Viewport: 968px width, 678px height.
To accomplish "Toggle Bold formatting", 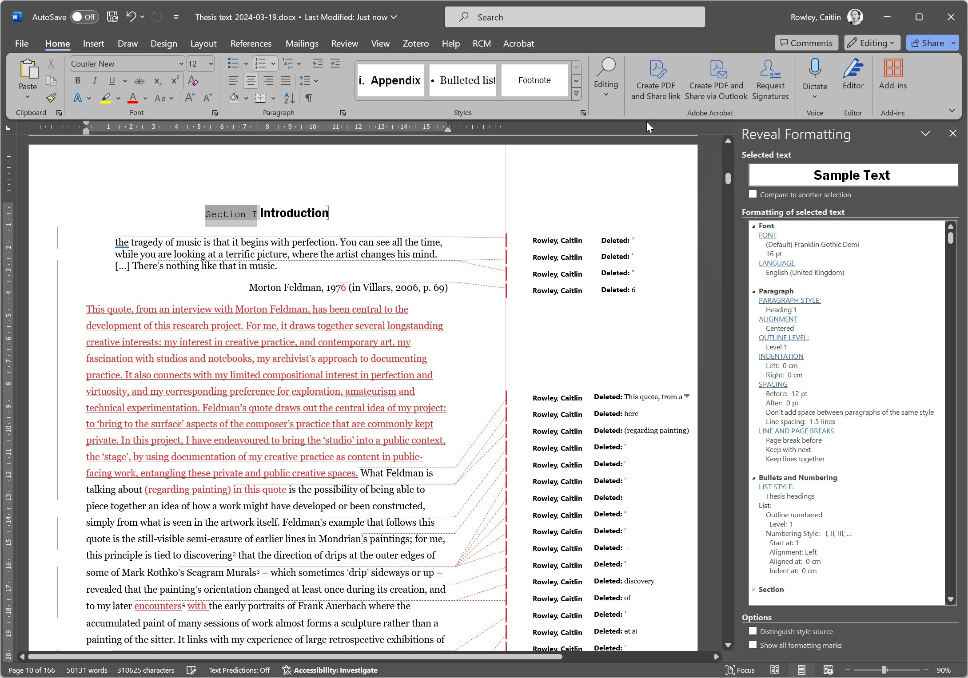I will pyautogui.click(x=78, y=80).
